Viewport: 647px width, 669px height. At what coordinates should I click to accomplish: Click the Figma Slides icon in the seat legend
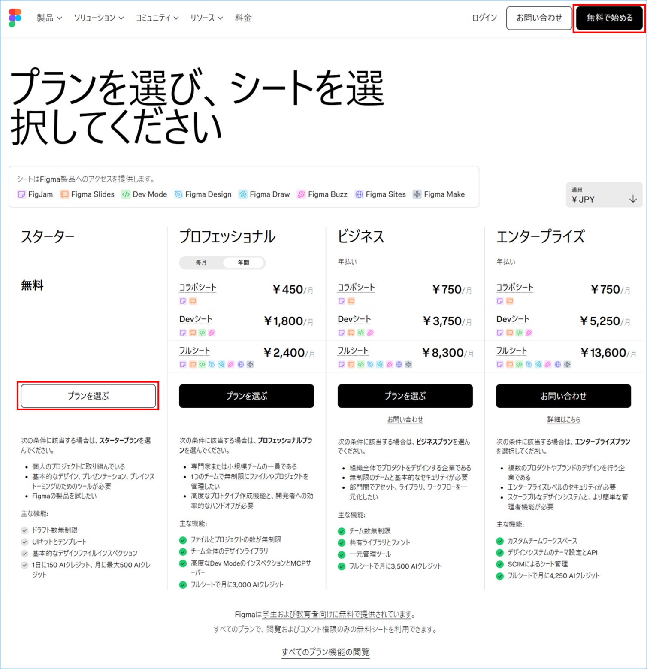tap(64, 194)
